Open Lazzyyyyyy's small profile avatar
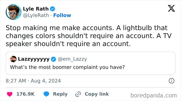Viewport: 181px width, 101px height. (x=13, y=59)
